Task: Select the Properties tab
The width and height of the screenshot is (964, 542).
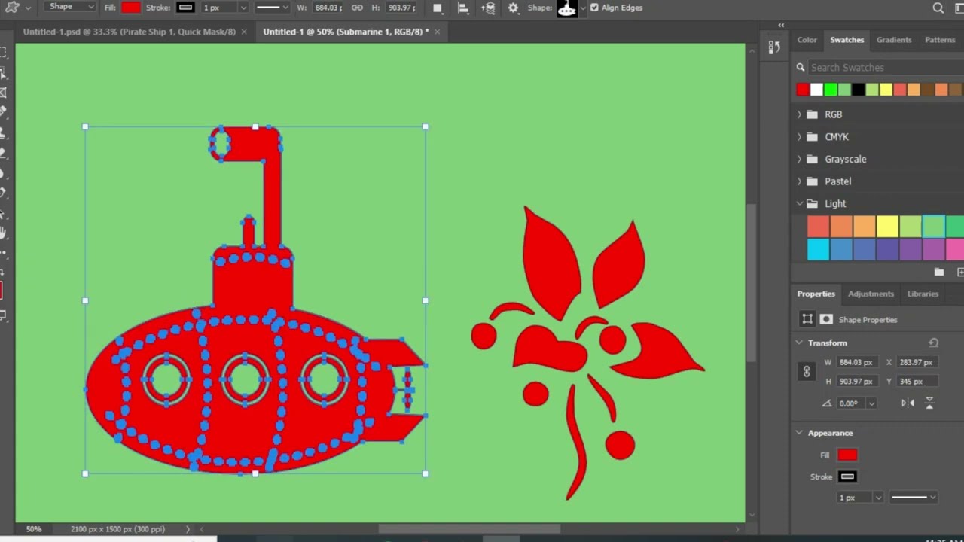Action: click(816, 294)
